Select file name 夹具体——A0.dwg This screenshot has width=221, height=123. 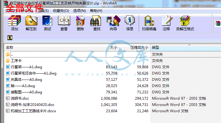tap(26, 80)
